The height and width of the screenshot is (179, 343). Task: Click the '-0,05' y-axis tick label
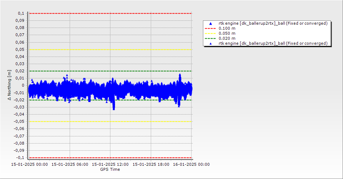pyautogui.click(x=19, y=122)
